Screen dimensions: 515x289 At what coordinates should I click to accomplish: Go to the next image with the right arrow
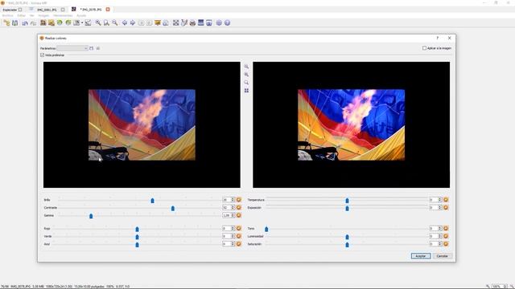[133, 22]
